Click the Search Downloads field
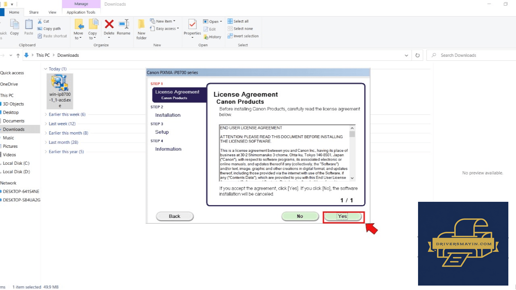 click(471, 55)
